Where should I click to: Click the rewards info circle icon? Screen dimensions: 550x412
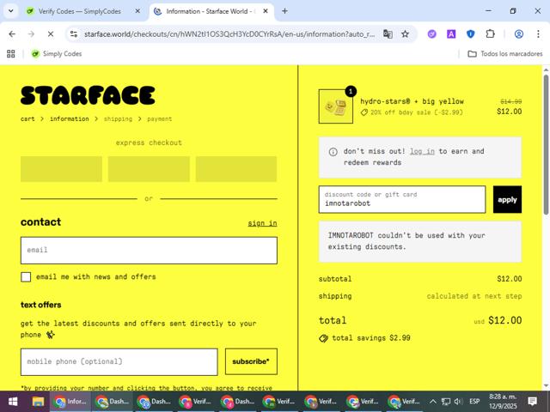point(333,152)
